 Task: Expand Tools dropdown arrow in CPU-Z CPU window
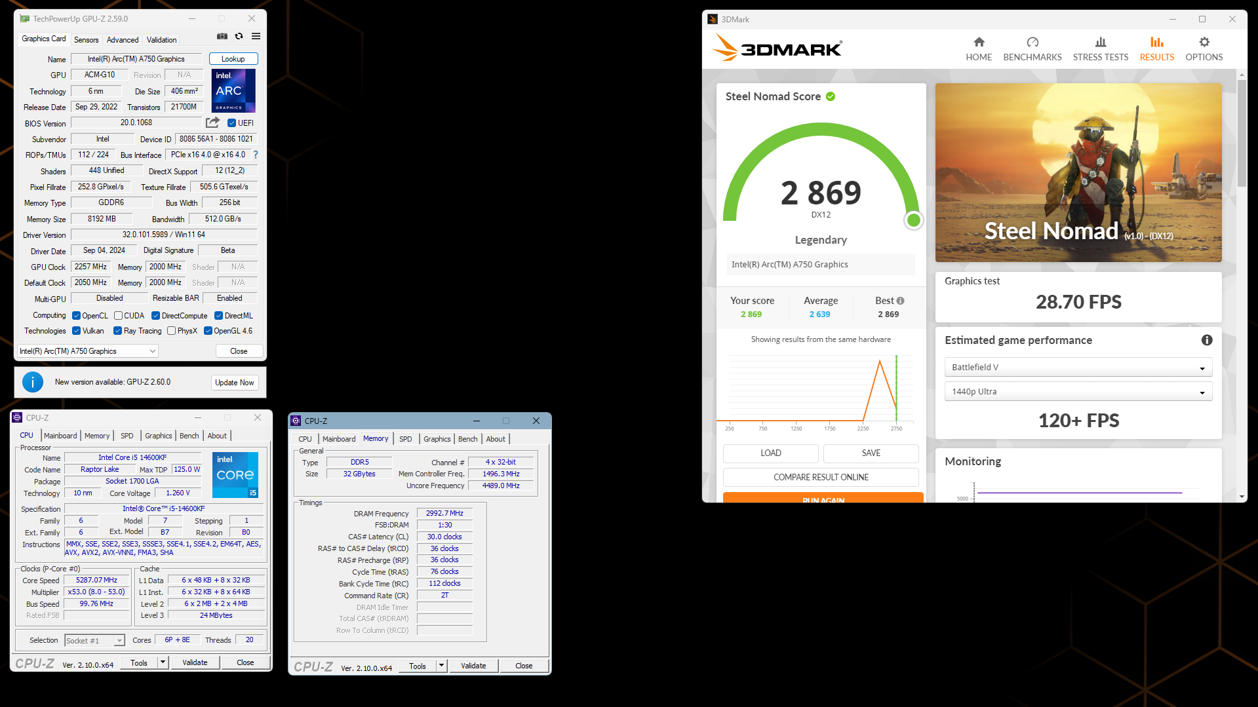click(163, 662)
